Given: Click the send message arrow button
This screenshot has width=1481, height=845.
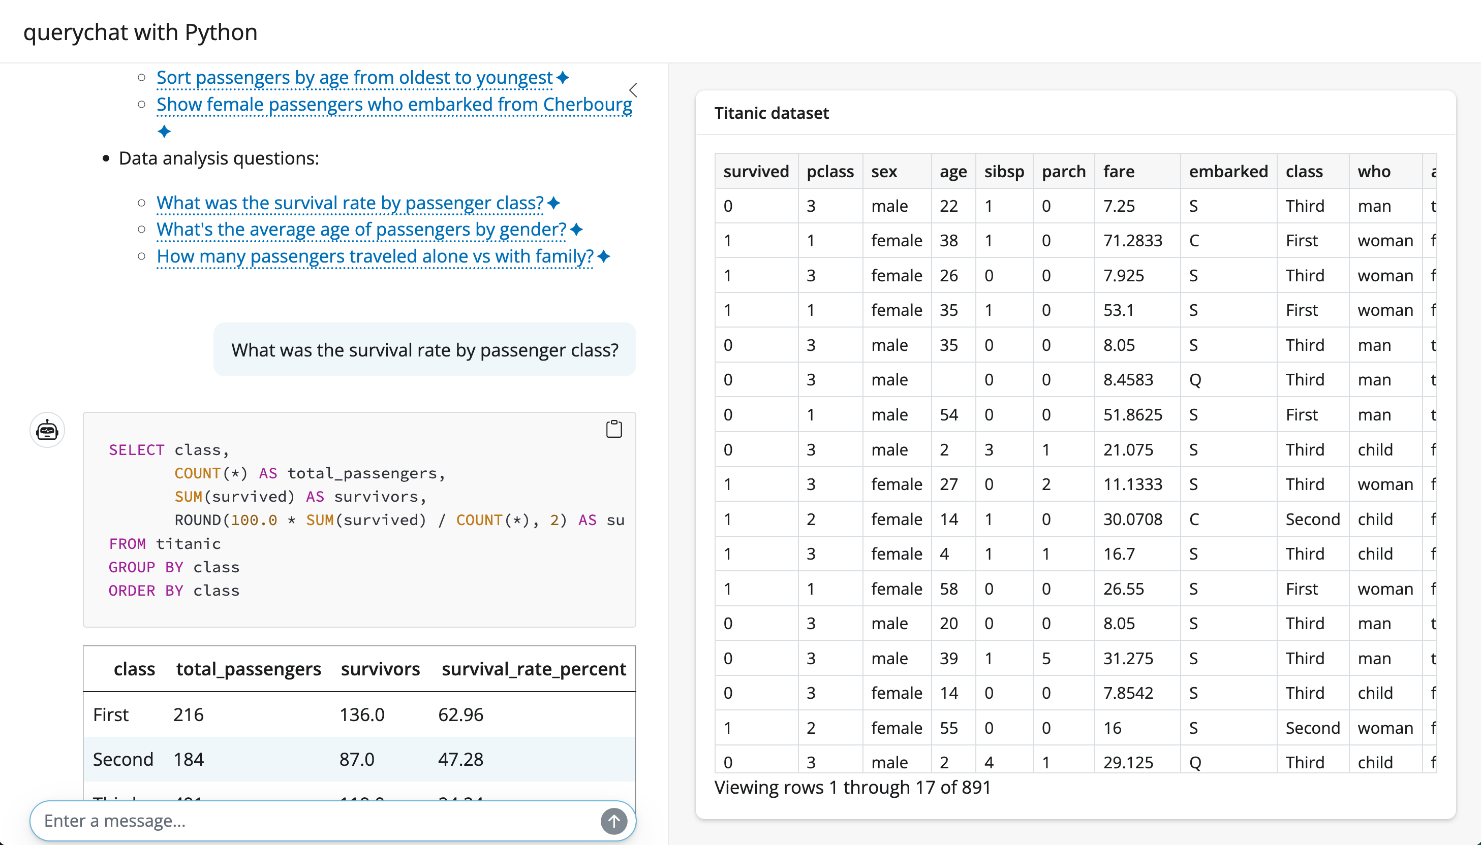Looking at the screenshot, I should 613,821.
